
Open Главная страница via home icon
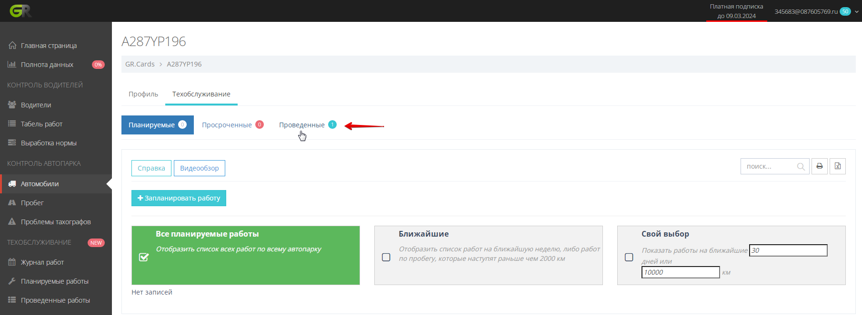(x=12, y=46)
